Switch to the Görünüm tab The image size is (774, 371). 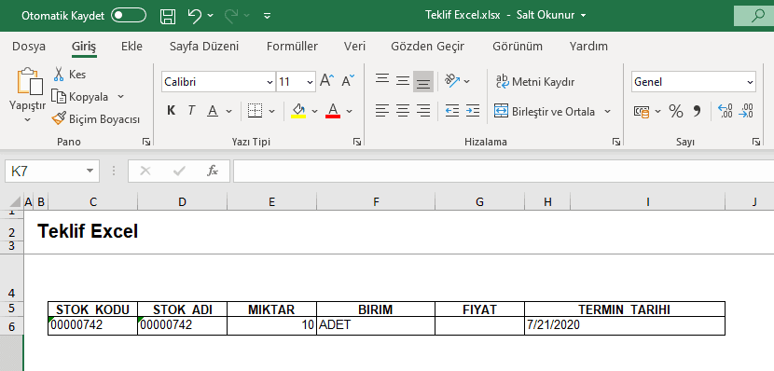(x=518, y=47)
